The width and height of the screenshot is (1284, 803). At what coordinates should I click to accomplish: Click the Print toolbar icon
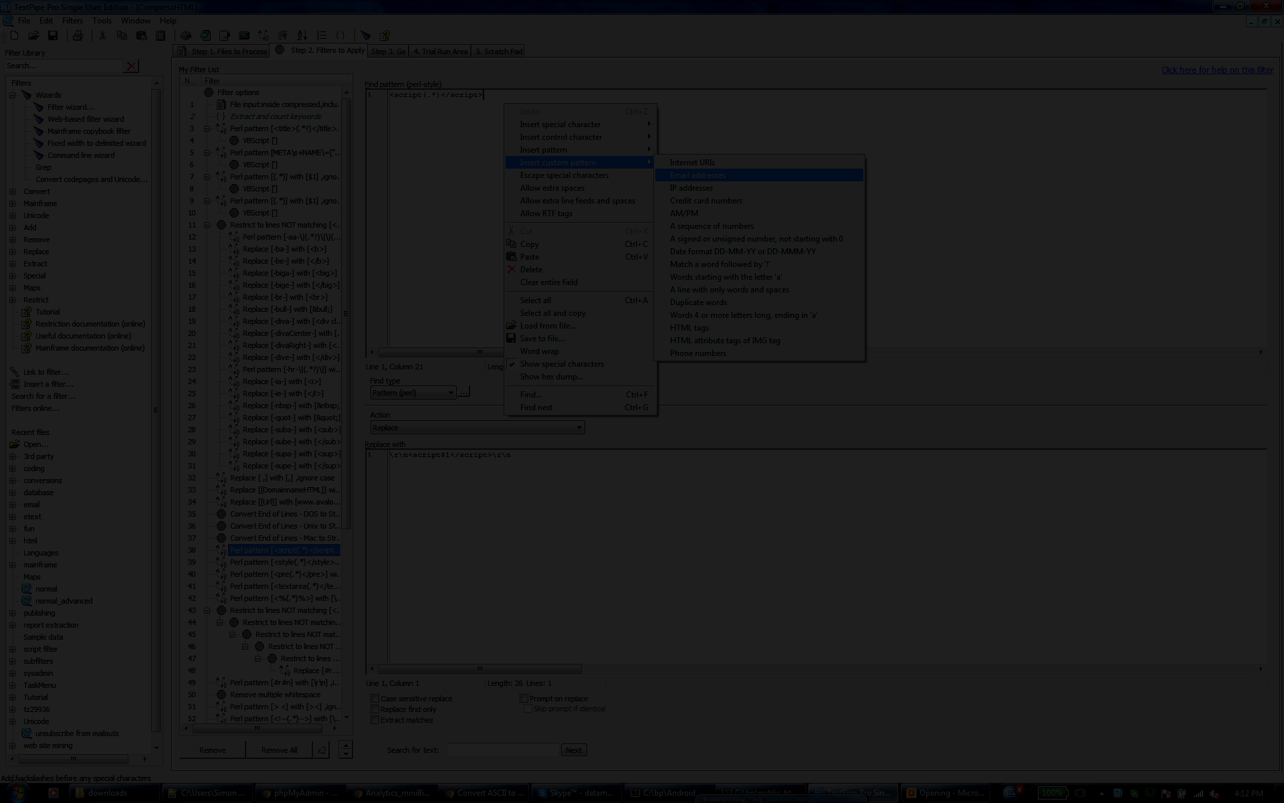tap(78, 35)
